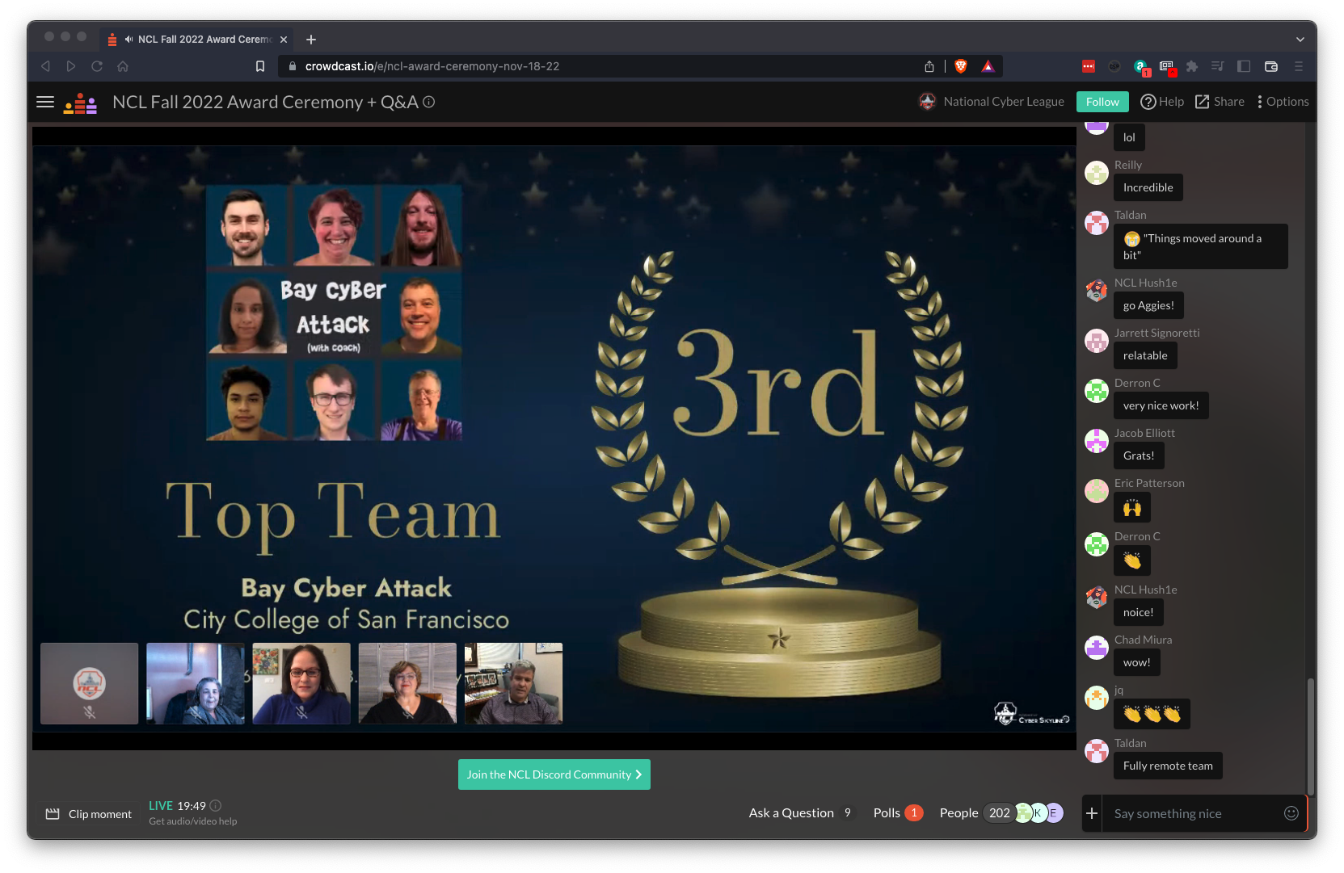
Task: Open the emoji picker in chat
Action: coord(1291,813)
